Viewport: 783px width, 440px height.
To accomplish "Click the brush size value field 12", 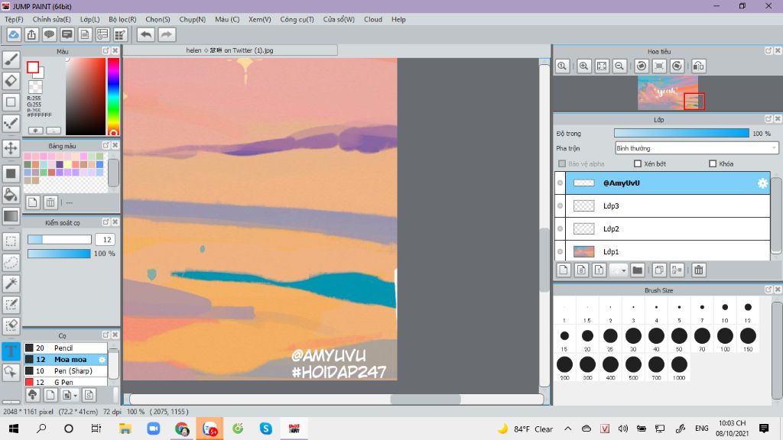I will [106, 239].
